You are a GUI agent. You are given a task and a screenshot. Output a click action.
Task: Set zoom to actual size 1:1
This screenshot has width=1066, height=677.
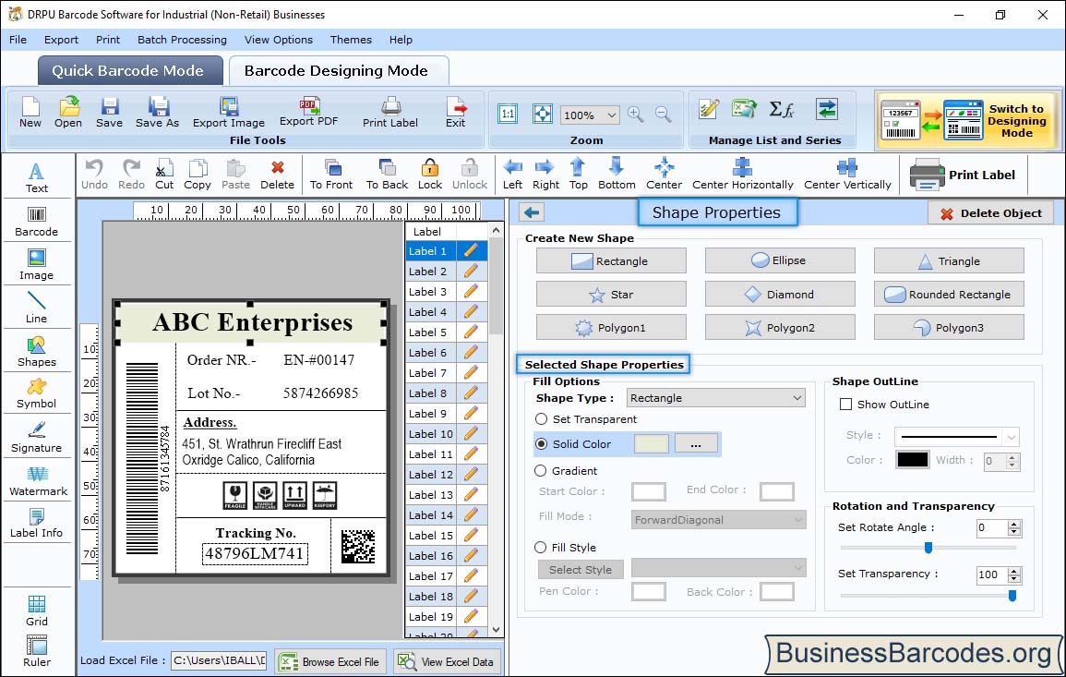tap(508, 114)
